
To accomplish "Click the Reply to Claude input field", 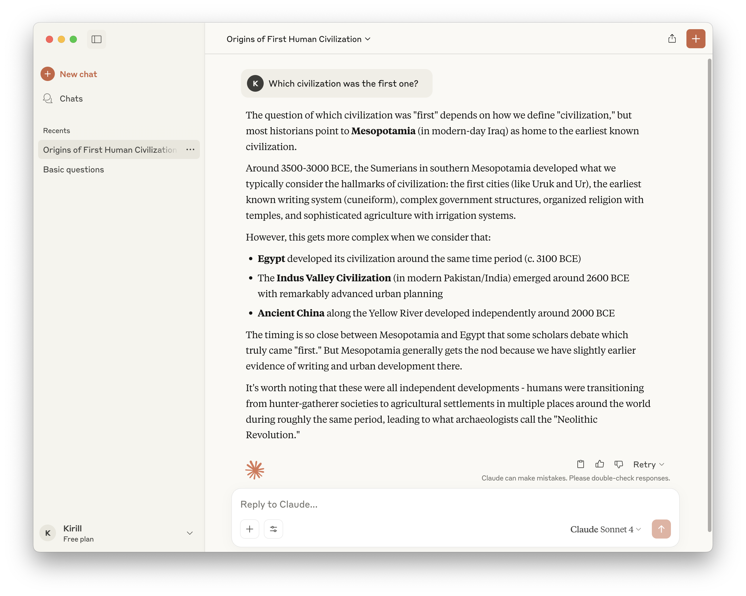I will [455, 504].
